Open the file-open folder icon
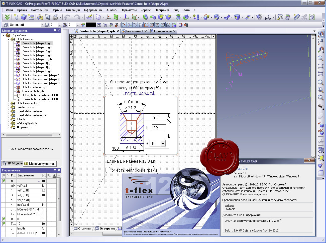This screenshot has width=326, height=243. tap(40, 17)
